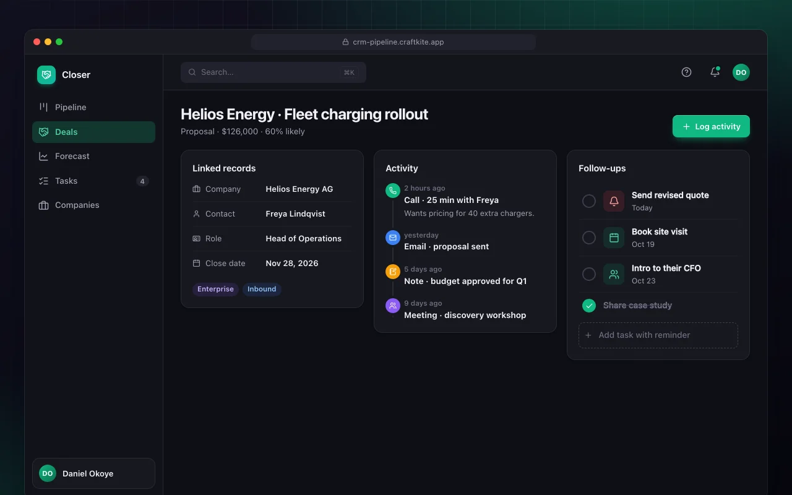Click the Contact person icon

point(197,214)
